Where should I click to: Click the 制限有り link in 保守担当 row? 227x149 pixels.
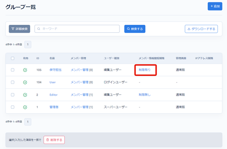click(x=145, y=70)
